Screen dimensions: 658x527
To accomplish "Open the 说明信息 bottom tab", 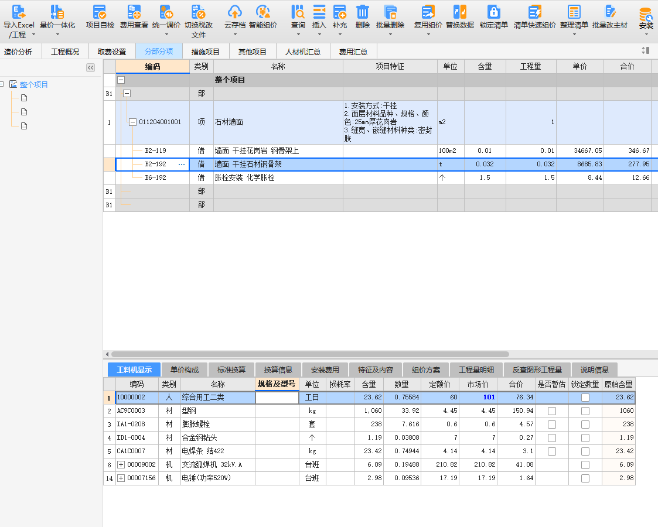I will [594, 369].
